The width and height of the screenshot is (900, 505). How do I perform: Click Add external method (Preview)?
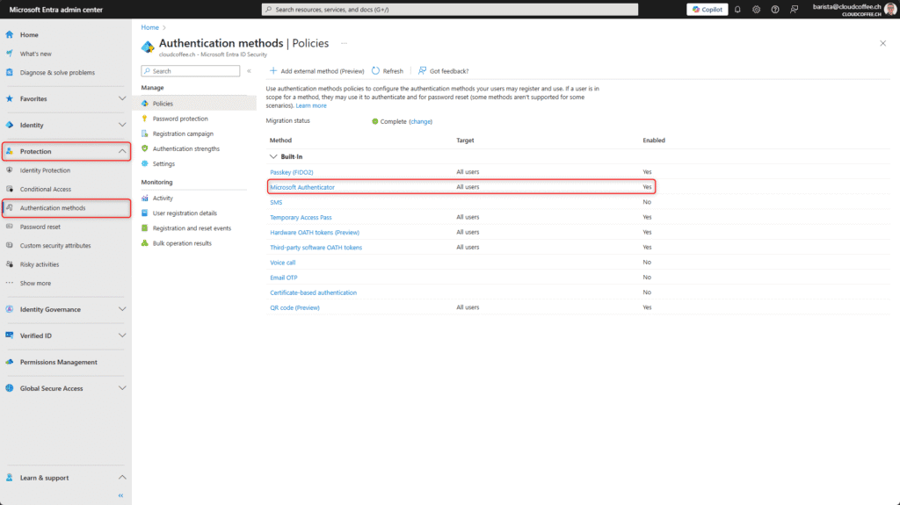316,71
